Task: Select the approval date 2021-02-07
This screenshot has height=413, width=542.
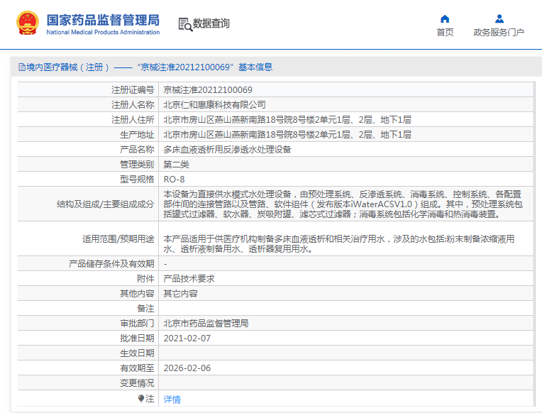Action: click(187, 338)
